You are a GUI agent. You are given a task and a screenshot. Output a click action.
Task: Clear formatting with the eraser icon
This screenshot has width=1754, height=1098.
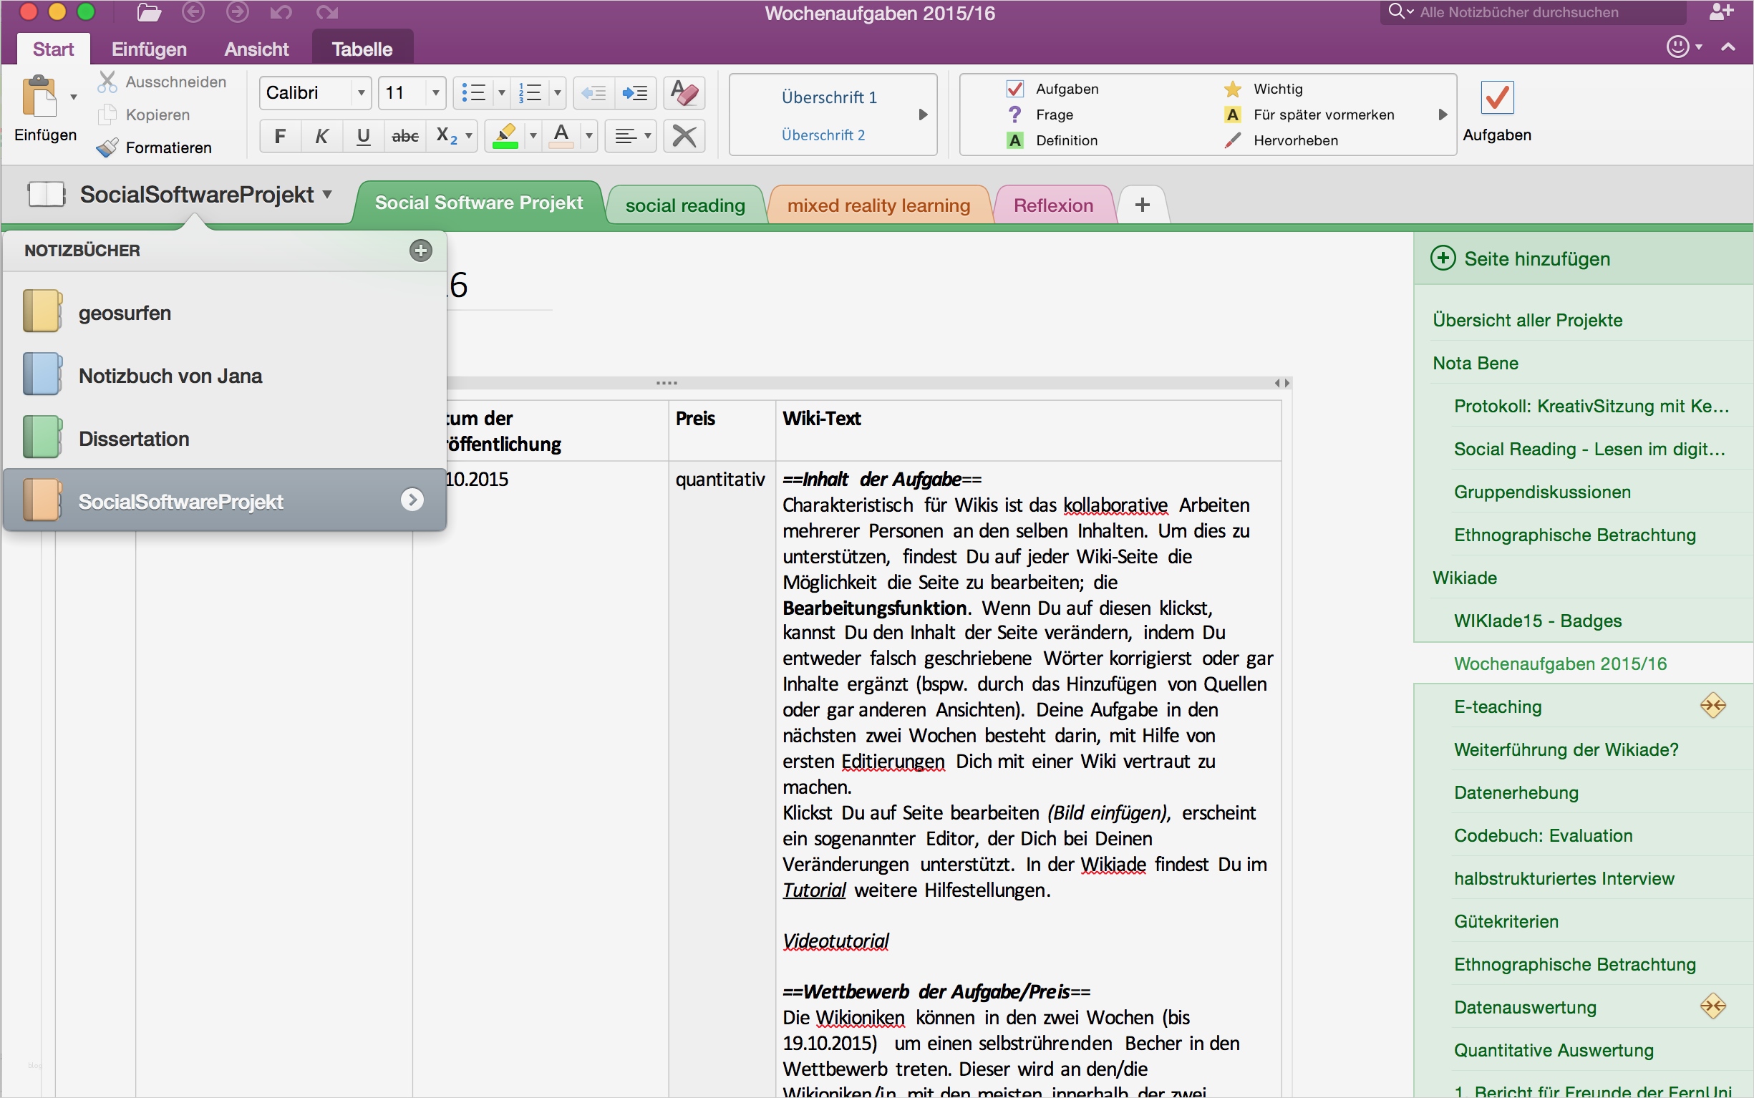point(683,93)
